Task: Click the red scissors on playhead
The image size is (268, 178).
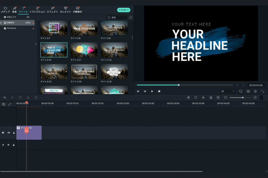Action: (x=26, y=130)
